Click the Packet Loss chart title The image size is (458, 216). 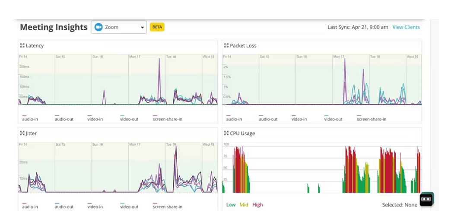coord(243,45)
